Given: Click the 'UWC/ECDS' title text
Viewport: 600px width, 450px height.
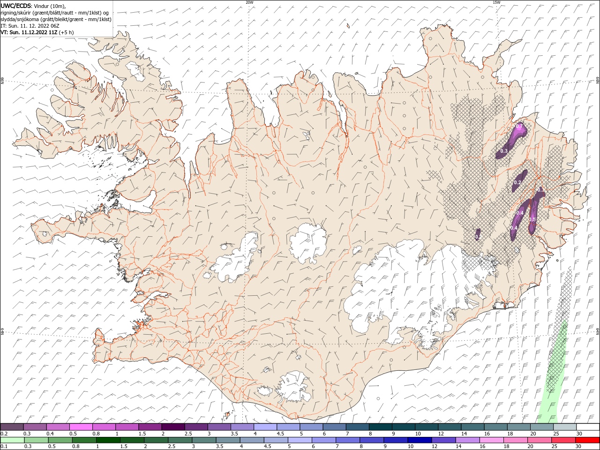Looking at the screenshot, I should (x=16, y=6).
